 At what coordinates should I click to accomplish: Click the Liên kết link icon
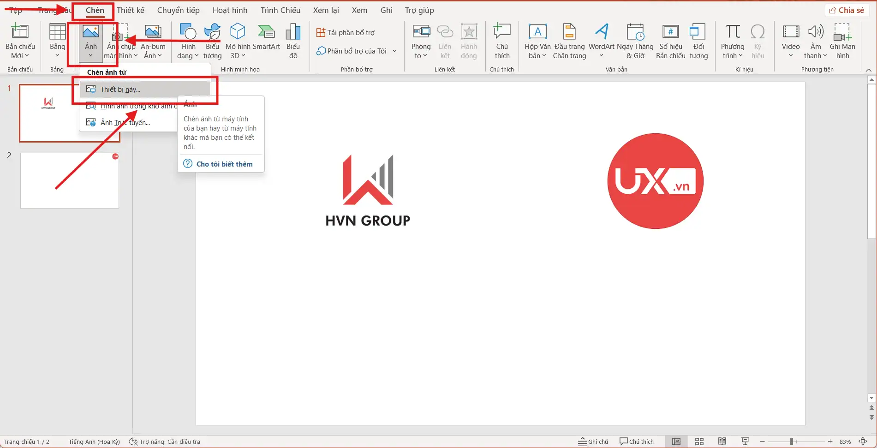pos(445,31)
